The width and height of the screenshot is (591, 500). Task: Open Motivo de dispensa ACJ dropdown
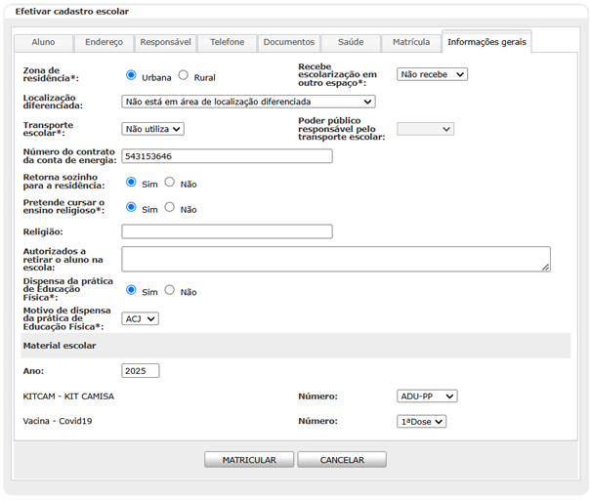pos(140,318)
